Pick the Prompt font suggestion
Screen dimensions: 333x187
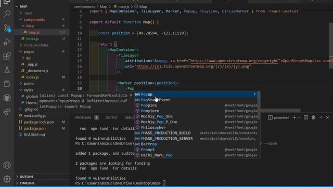[196, 150]
